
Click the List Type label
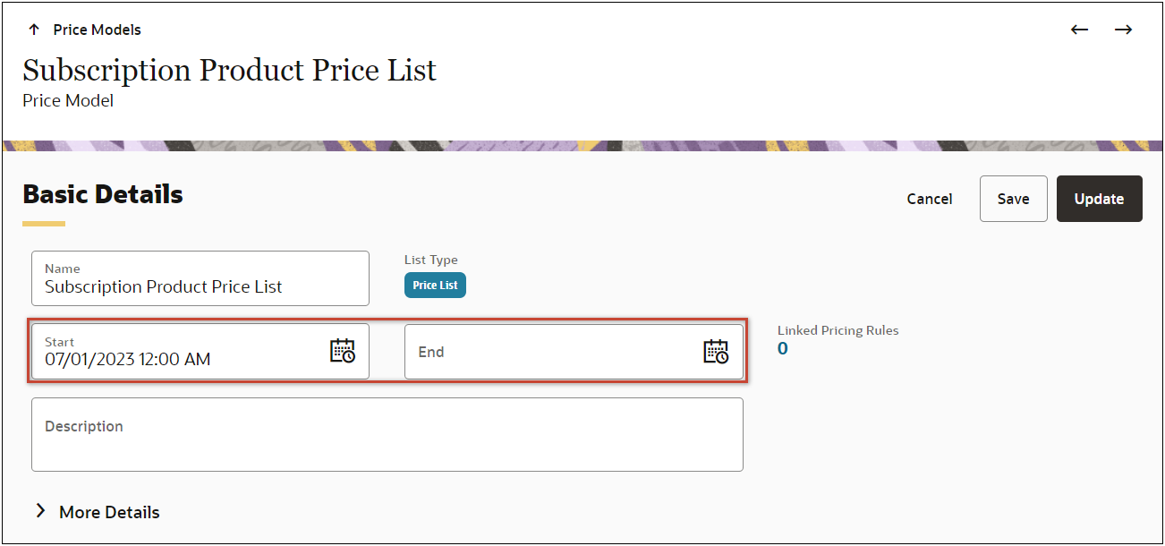pos(430,260)
